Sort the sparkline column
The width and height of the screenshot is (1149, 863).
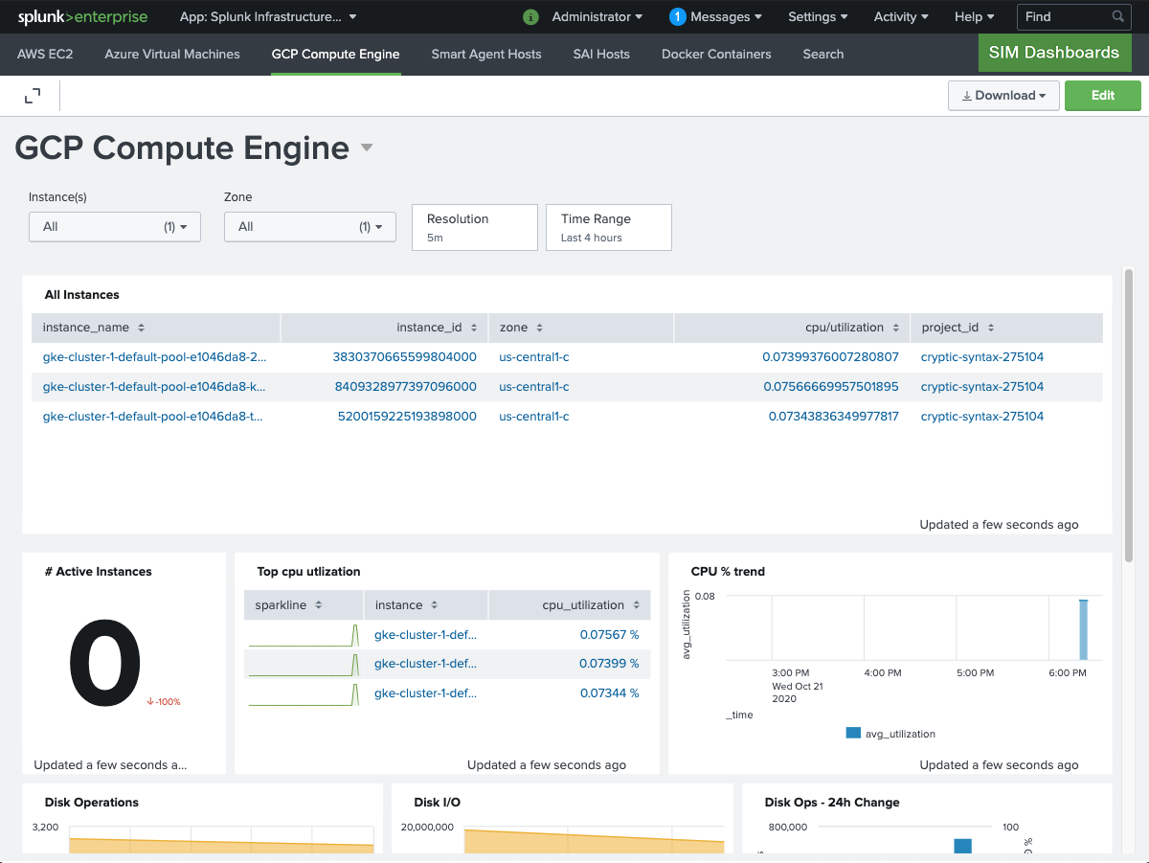[318, 605]
